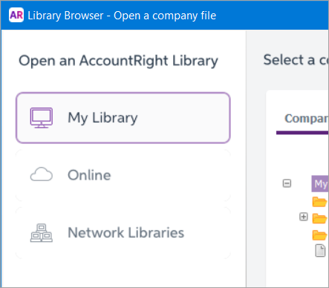Click the Online cloud icon
This screenshot has width=329, height=288.
(42, 174)
